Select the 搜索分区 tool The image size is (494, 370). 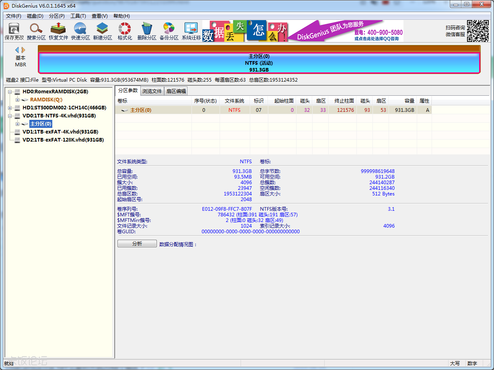(x=36, y=31)
